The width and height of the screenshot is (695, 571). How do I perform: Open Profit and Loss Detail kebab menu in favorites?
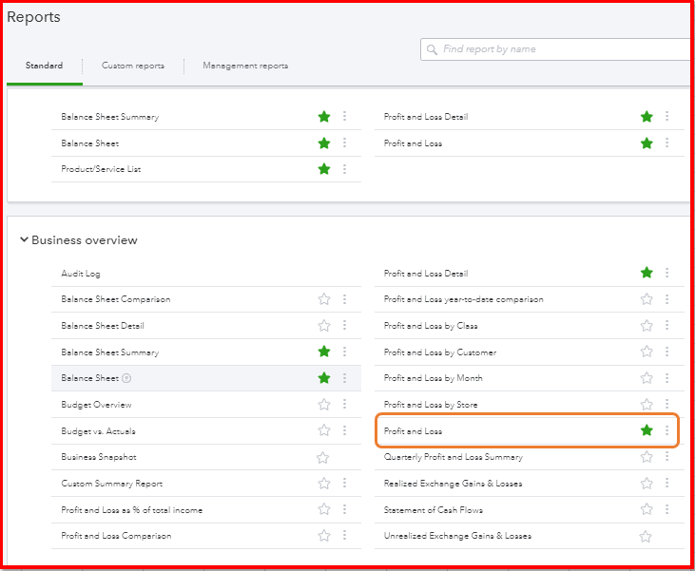[666, 116]
